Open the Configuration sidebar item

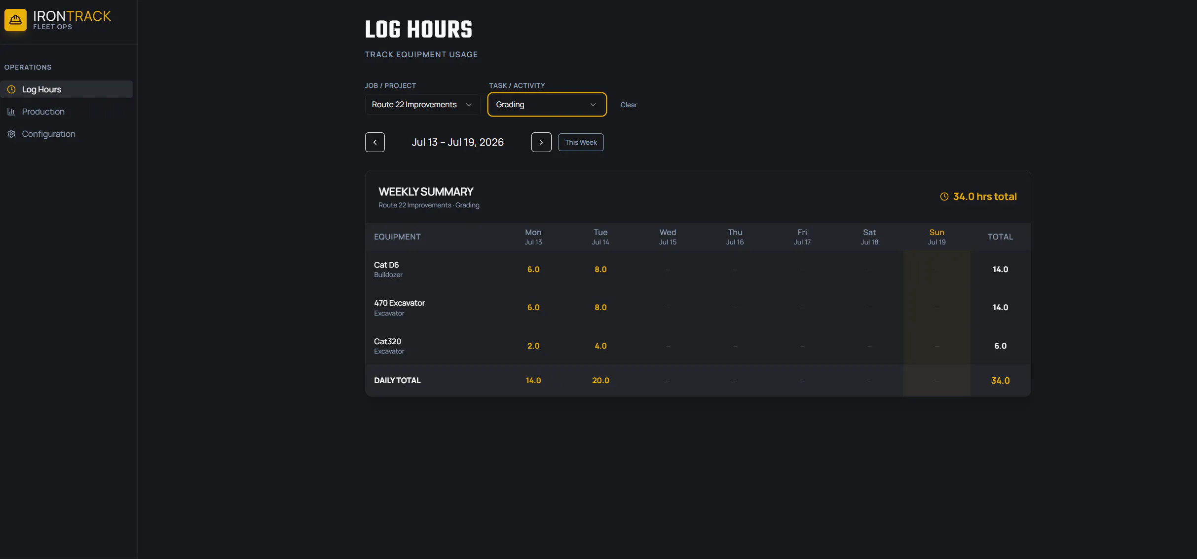(67, 134)
